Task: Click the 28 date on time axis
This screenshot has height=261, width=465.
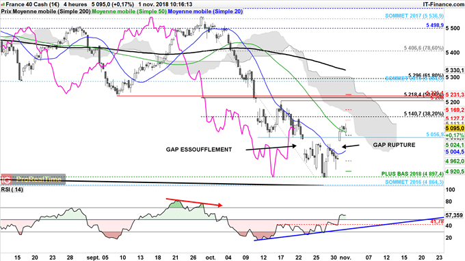Action: 70,258
